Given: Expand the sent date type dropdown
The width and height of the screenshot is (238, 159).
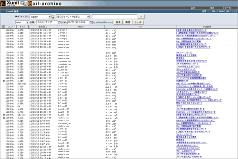Looking at the screenshot, I should (27, 23).
